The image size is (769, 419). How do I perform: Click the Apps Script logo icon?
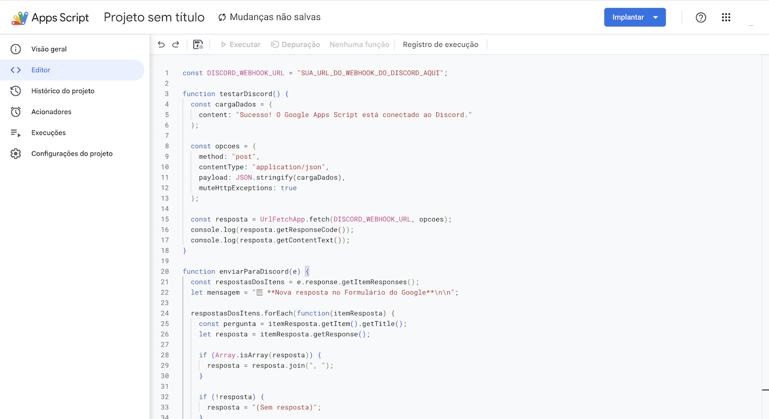[20, 17]
